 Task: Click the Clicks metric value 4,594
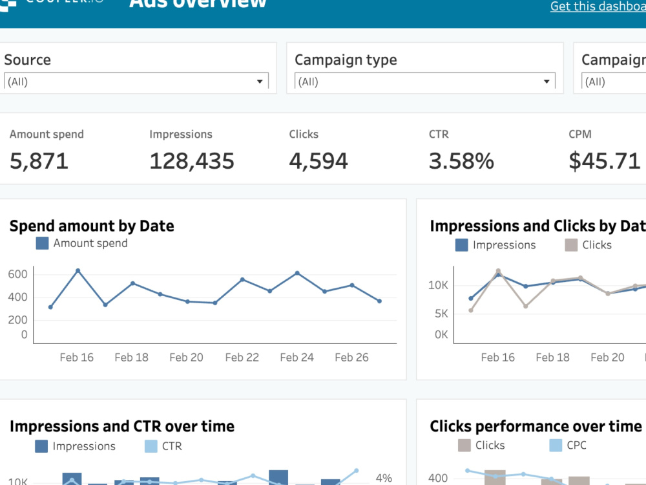point(317,161)
